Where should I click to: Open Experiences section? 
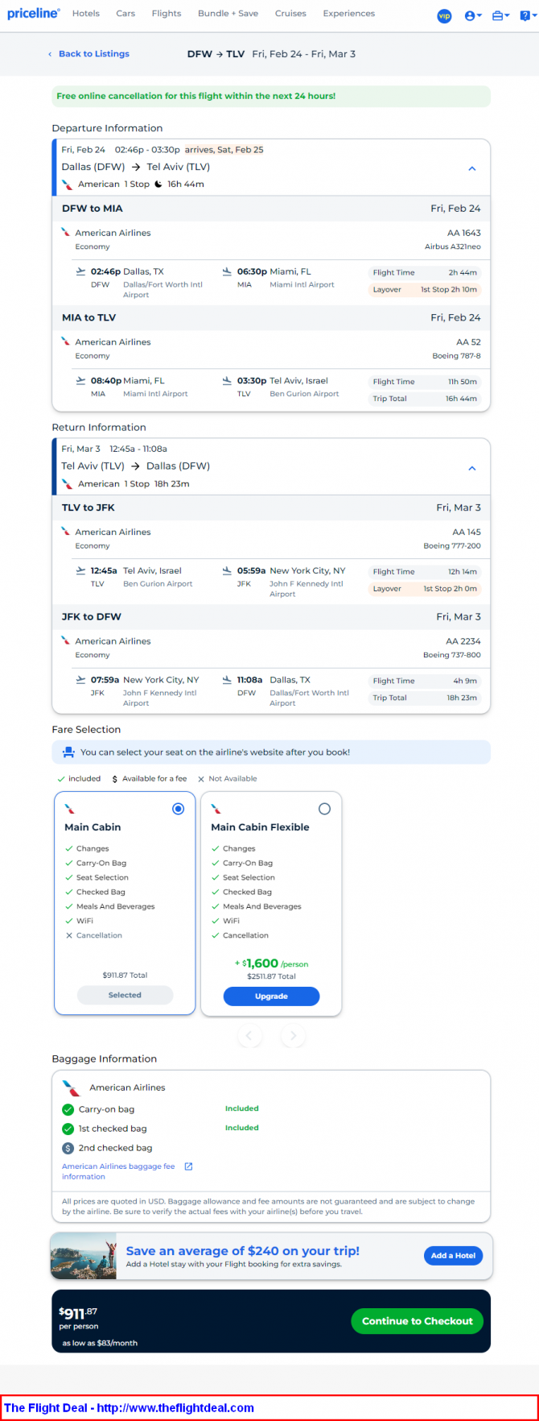click(x=349, y=14)
